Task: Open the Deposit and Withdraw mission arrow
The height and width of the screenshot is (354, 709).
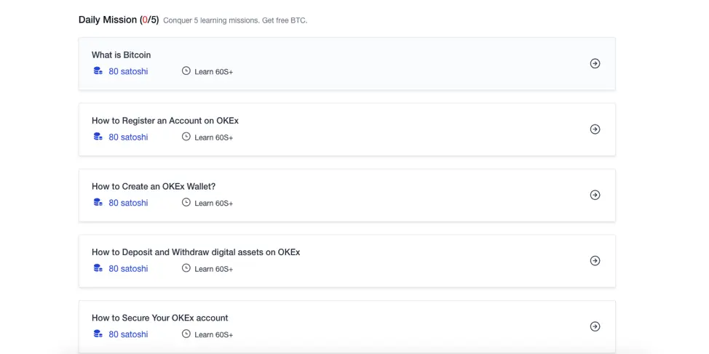Action: (x=595, y=260)
